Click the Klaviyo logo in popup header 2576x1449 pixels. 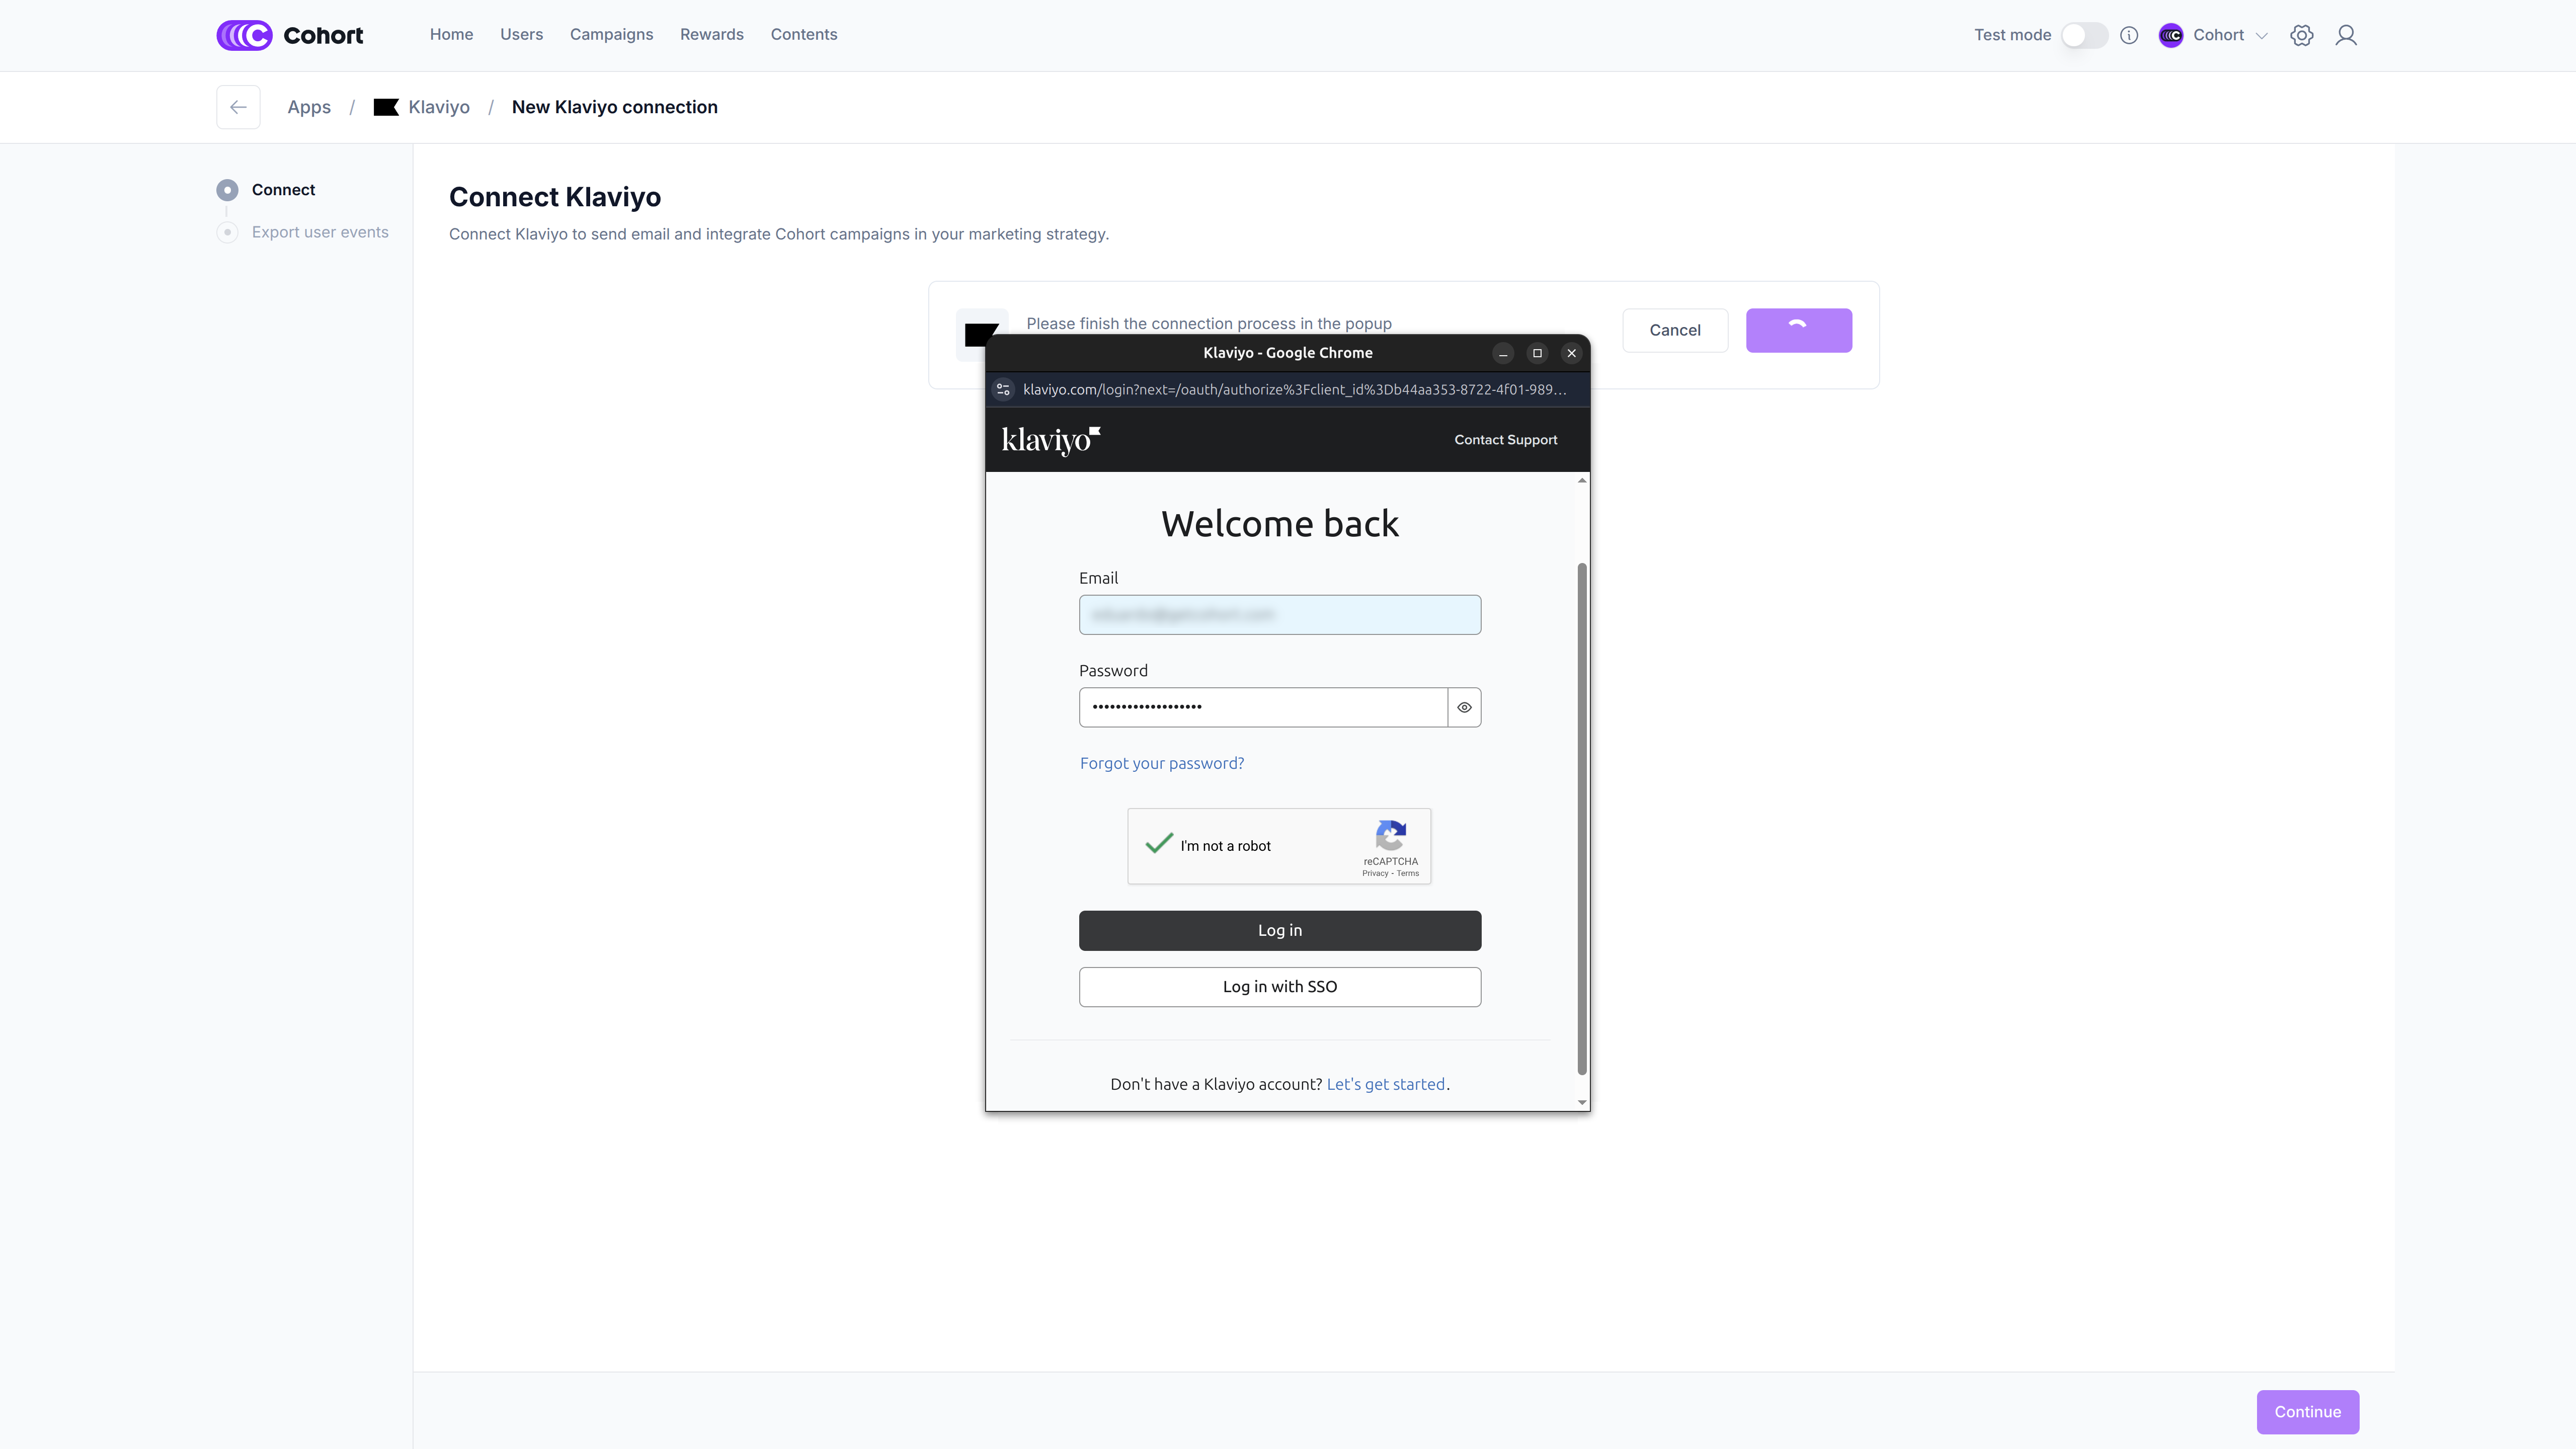pos(1050,440)
